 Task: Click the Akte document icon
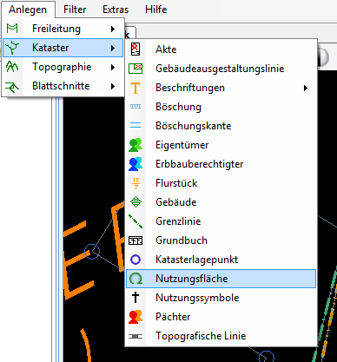point(135,49)
